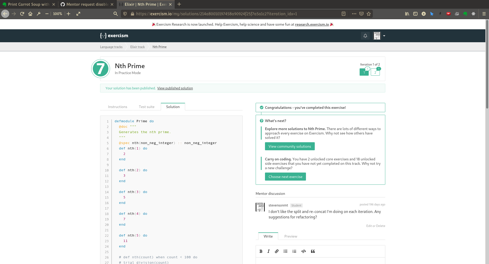The width and height of the screenshot is (489, 264).
Task: Select the italic formatting icon
Action: coord(268,251)
